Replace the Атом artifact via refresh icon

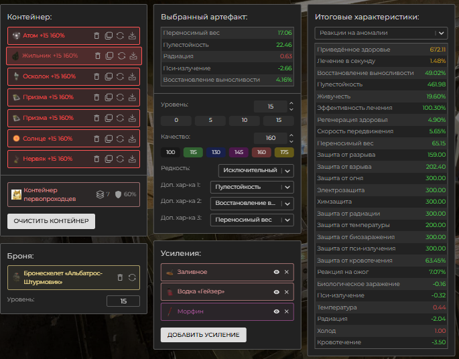point(120,35)
